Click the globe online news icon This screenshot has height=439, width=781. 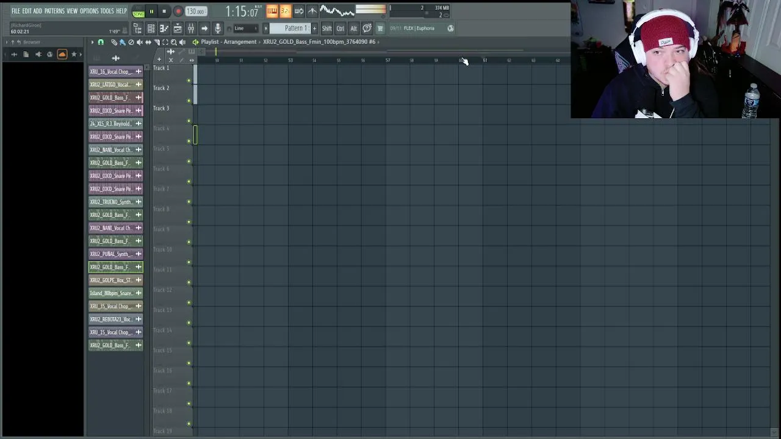click(x=450, y=28)
